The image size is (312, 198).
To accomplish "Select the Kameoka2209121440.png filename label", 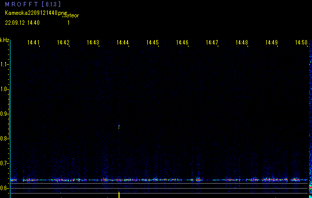I will coord(36,13).
